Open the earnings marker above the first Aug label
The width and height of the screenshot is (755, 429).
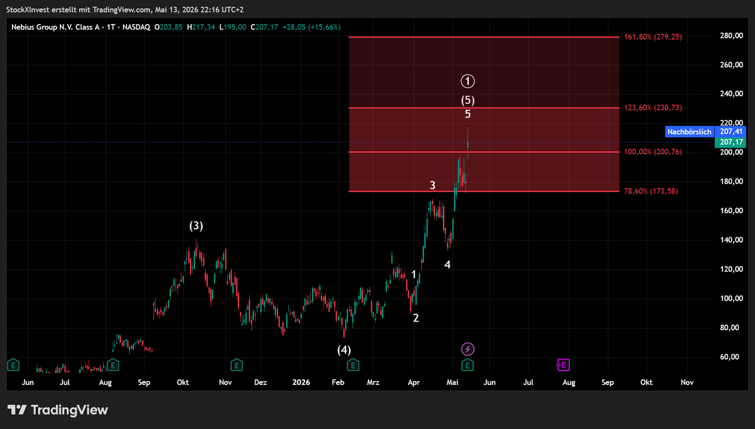tap(112, 364)
